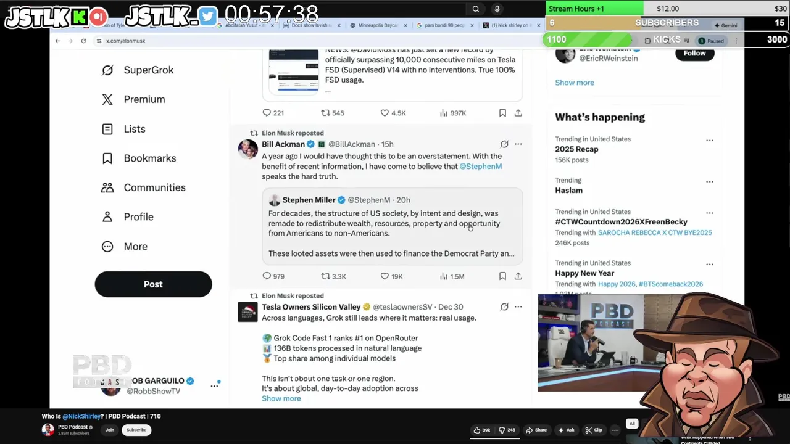This screenshot has height=444, width=790.
Task: Show more who-to-follow suggestions
Action: coord(575,83)
